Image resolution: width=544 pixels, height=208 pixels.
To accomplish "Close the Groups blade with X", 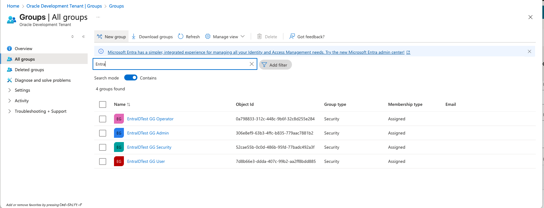I will coord(530,17).
